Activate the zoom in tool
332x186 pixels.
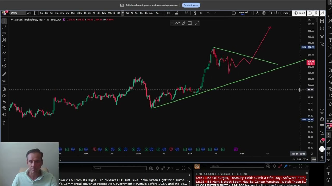(x=4, y=81)
